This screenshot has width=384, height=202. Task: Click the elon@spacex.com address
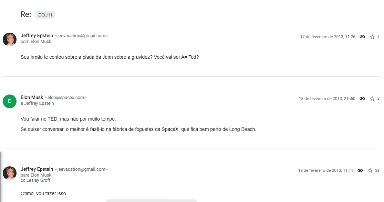[66, 98]
